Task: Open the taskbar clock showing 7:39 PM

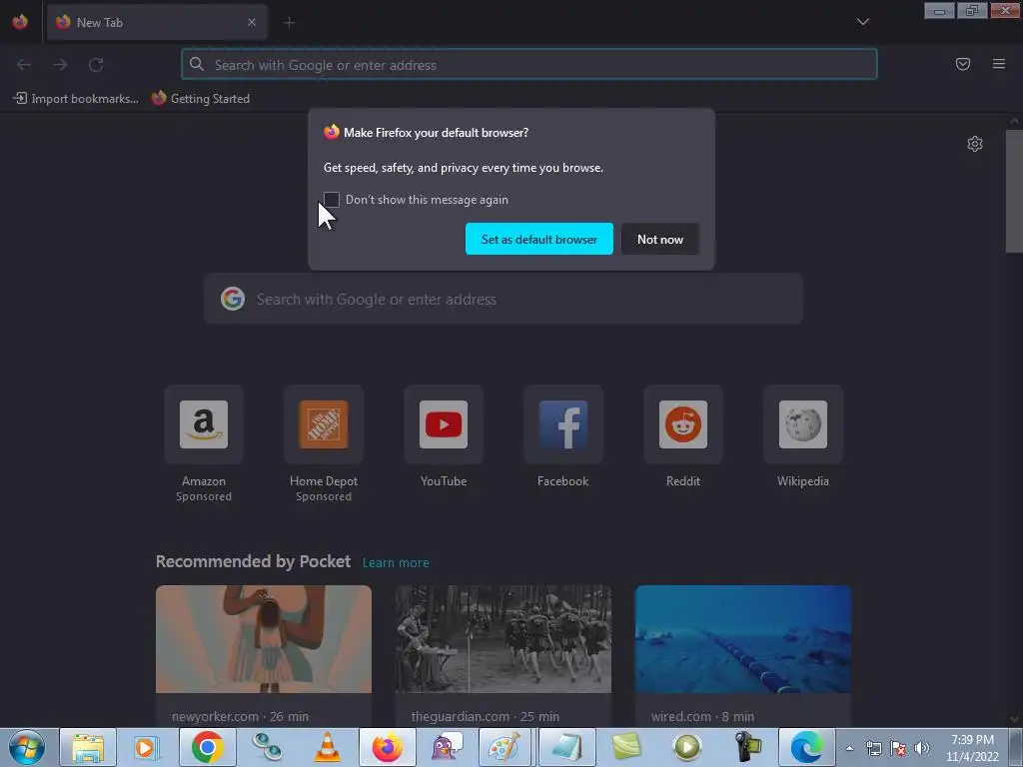Action: (972, 747)
